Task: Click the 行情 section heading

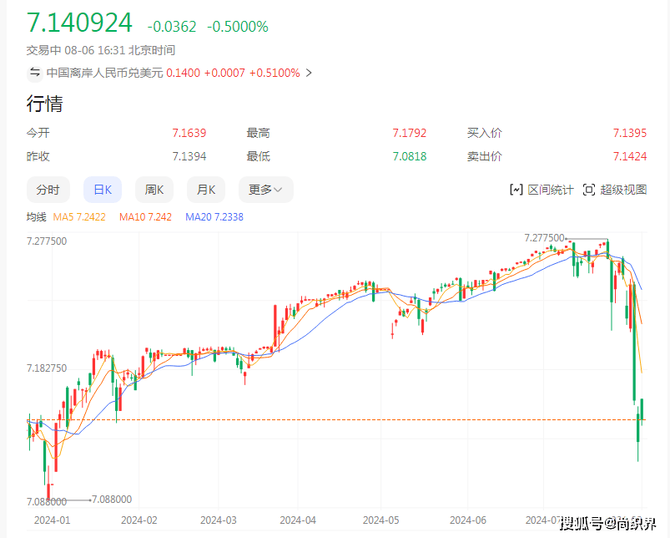Action: pos(45,104)
